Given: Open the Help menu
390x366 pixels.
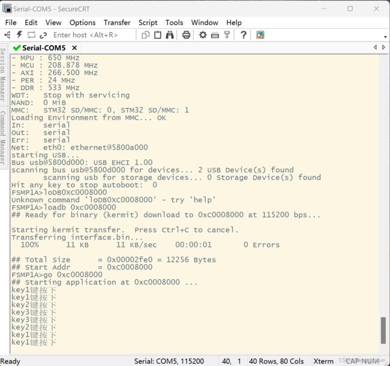Looking at the screenshot, I should coord(234,23).
